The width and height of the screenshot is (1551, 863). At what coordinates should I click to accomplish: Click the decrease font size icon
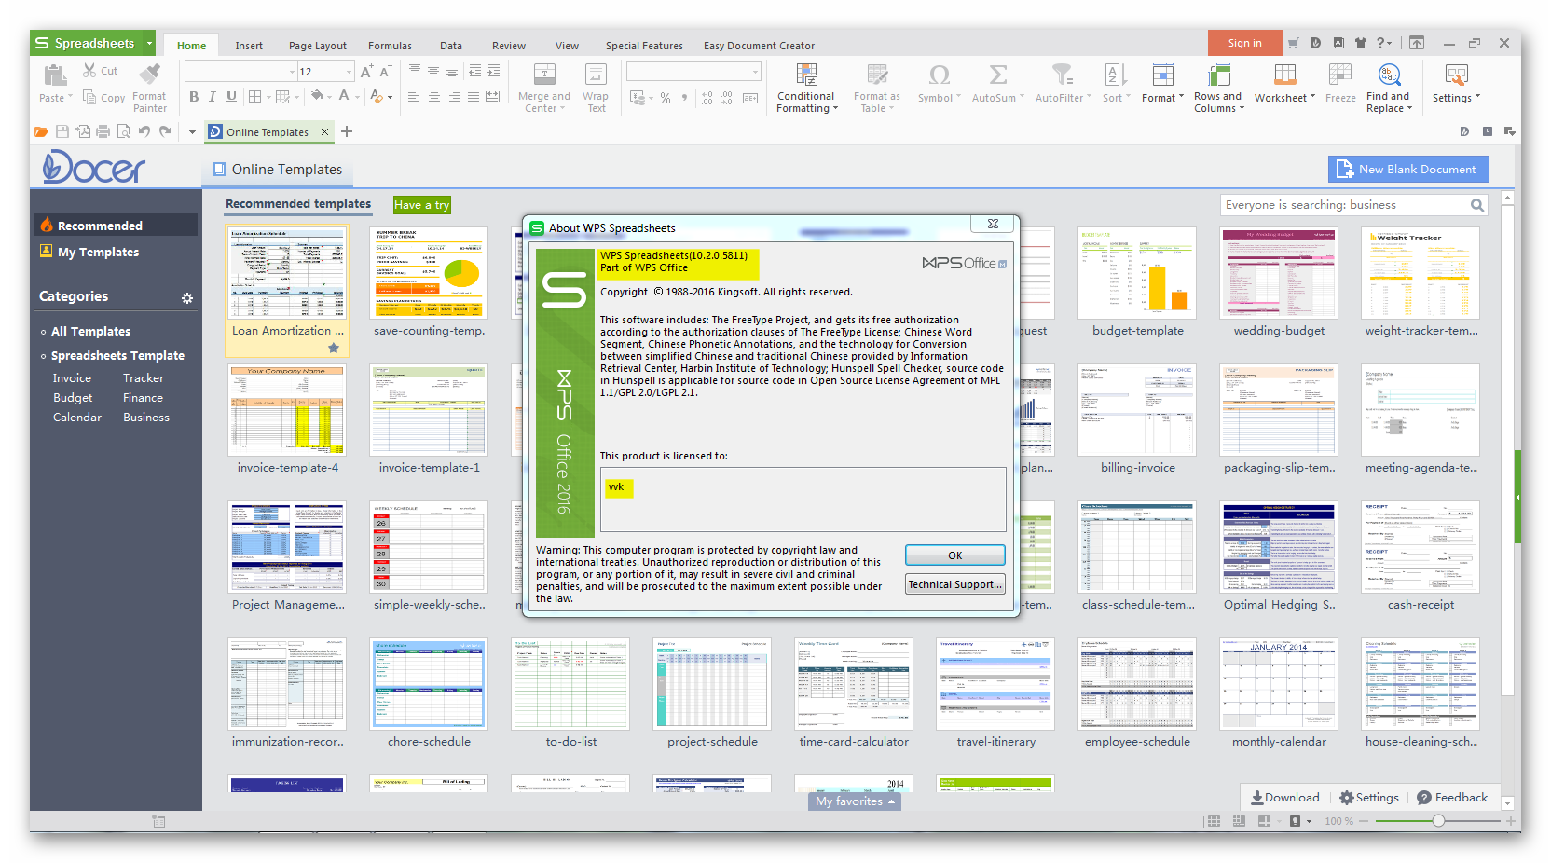click(x=385, y=71)
